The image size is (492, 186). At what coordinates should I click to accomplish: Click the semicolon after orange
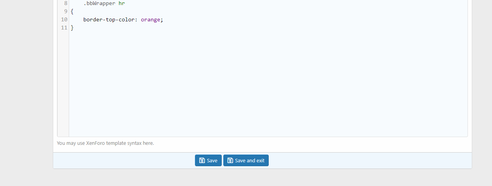click(162, 19)
